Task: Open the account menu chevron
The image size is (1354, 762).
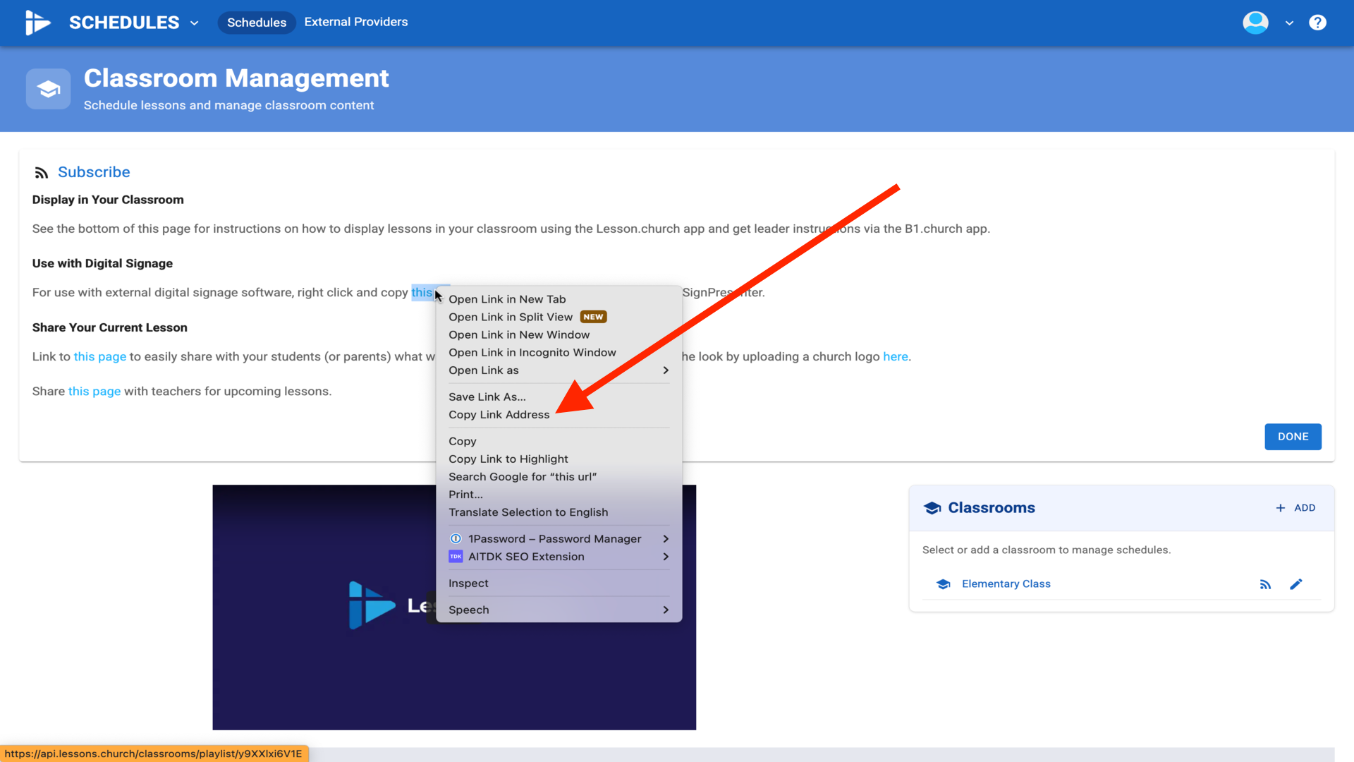Action: 1289,23
